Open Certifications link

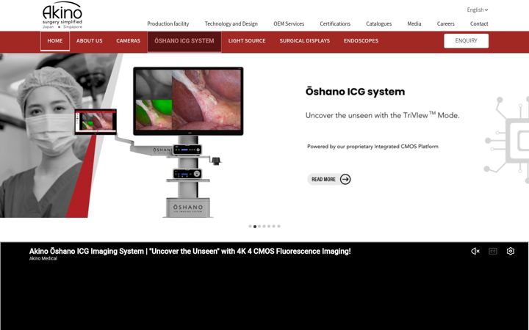click(335, 23)
